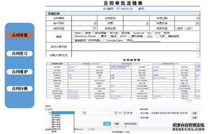The image size is (208, 134).
Task: Check the WAP channel checkbox
Action: pos(119,36)
